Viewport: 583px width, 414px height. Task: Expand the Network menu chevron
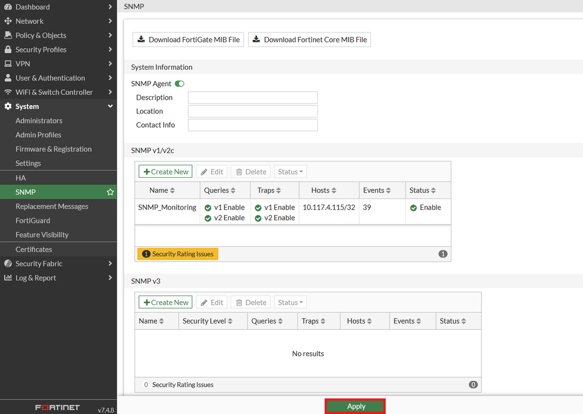click(110, 21)
